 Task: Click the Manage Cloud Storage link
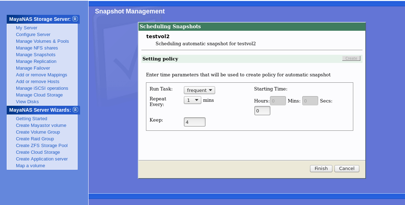point(39,95)
